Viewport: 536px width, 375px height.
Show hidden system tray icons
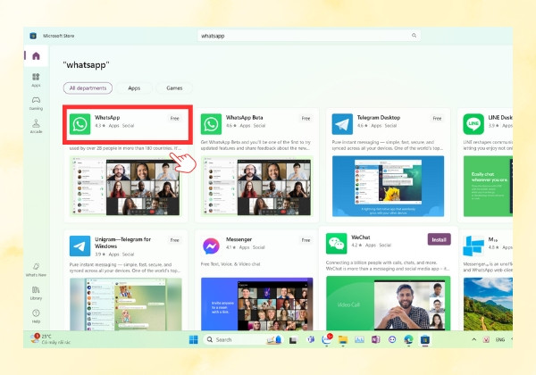click(474, 339)
